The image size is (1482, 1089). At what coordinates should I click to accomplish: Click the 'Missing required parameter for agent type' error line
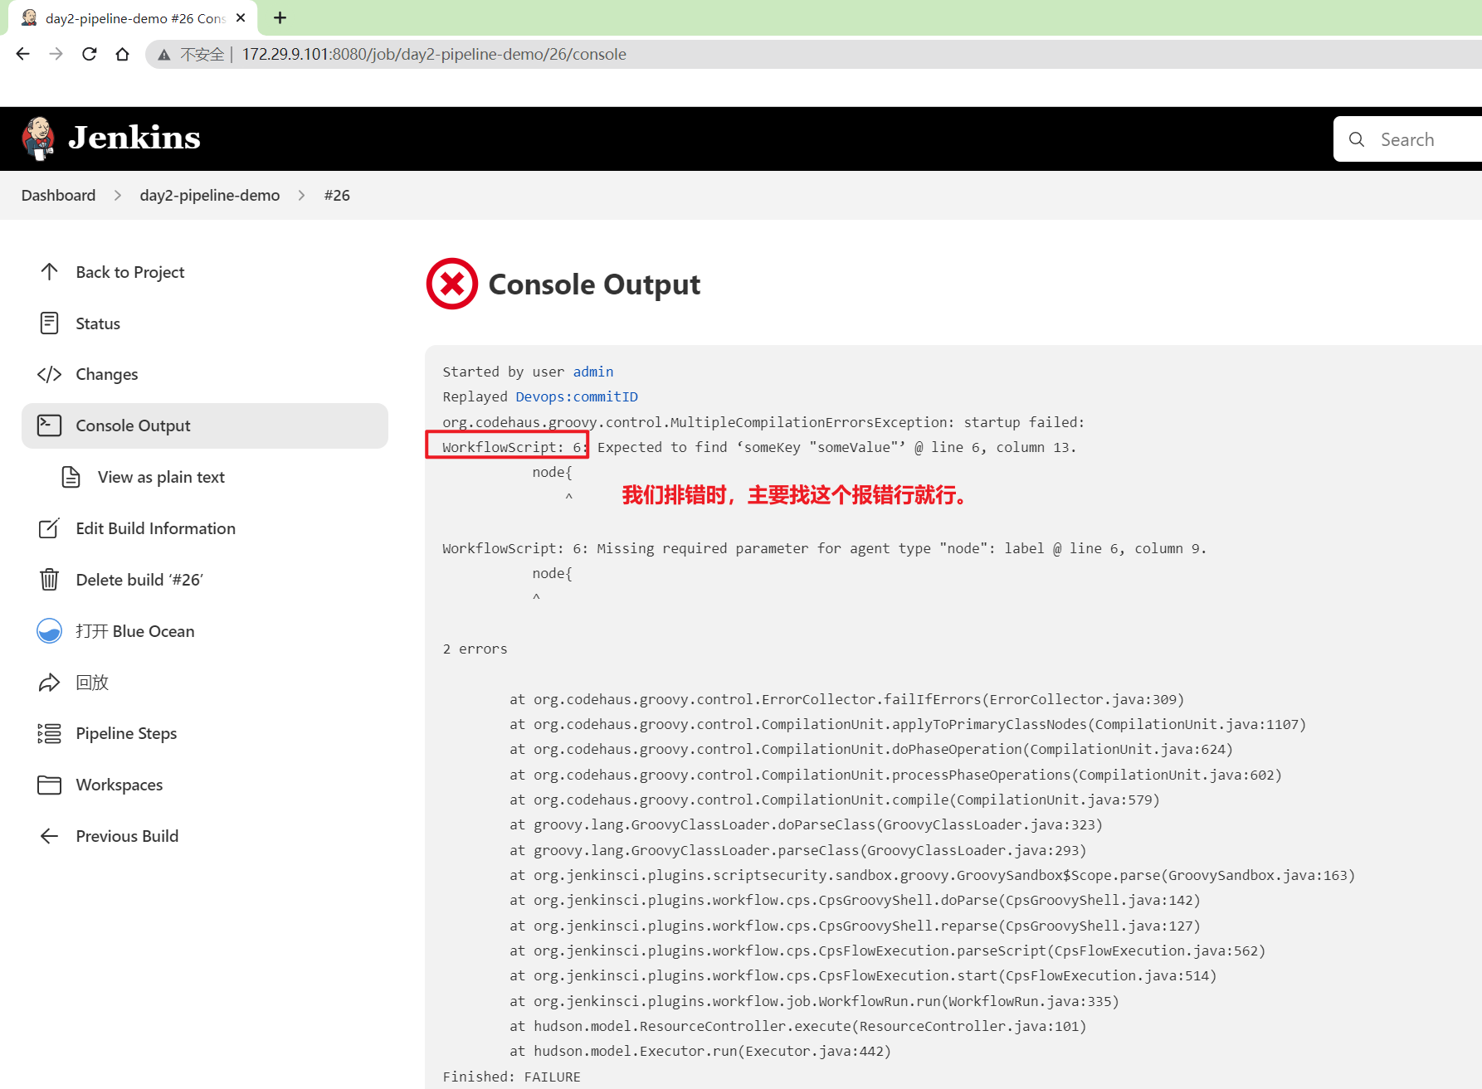(x=824, y=548)
